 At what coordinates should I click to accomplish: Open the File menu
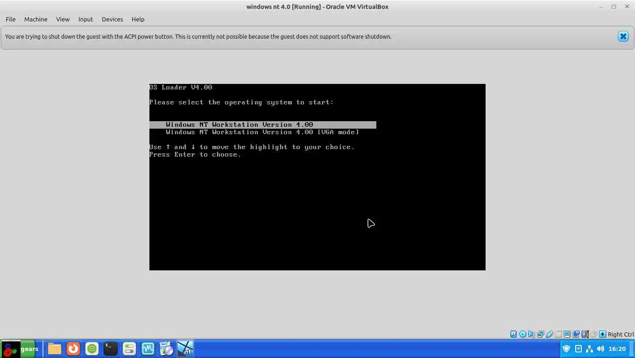click(x=10, y=19)
